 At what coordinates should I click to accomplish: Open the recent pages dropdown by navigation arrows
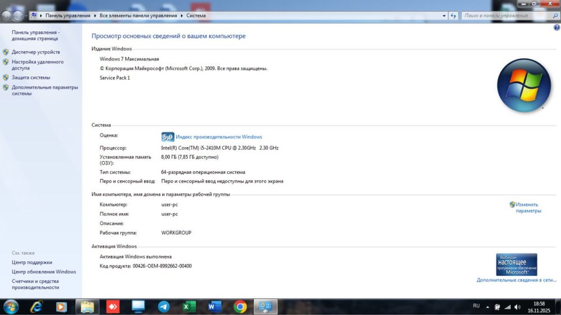click(26, 16)
